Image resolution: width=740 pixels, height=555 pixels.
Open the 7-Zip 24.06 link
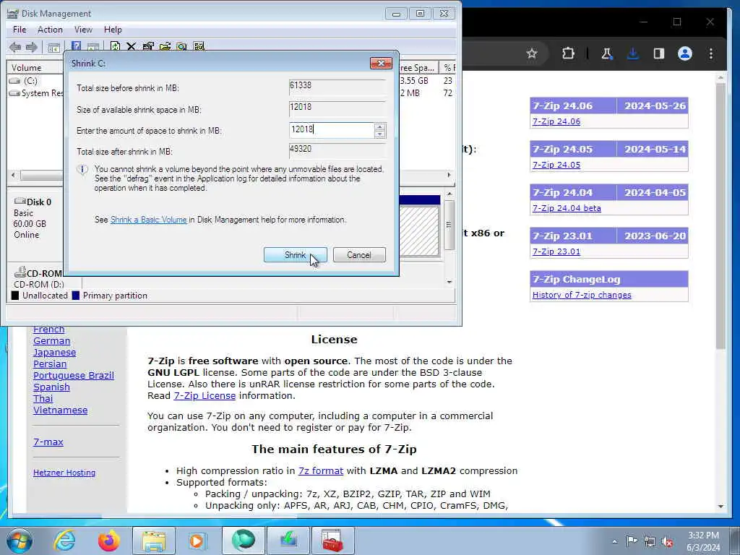pyautogui.click(x=556, y=121)
